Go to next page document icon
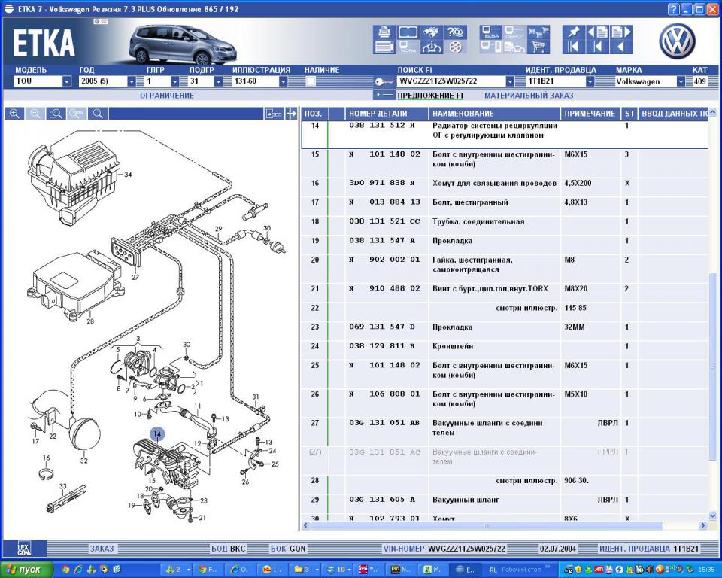722x578 pixels. point(622,32)
